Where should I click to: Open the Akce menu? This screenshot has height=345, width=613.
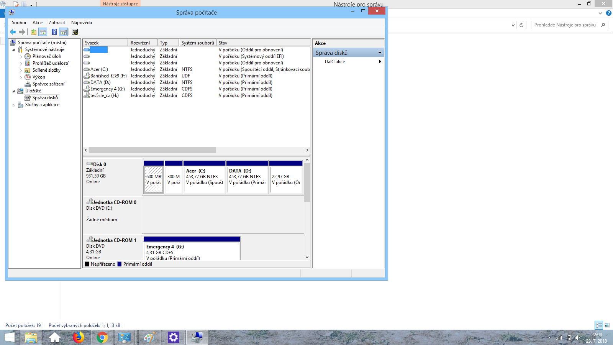click(38, 23)
